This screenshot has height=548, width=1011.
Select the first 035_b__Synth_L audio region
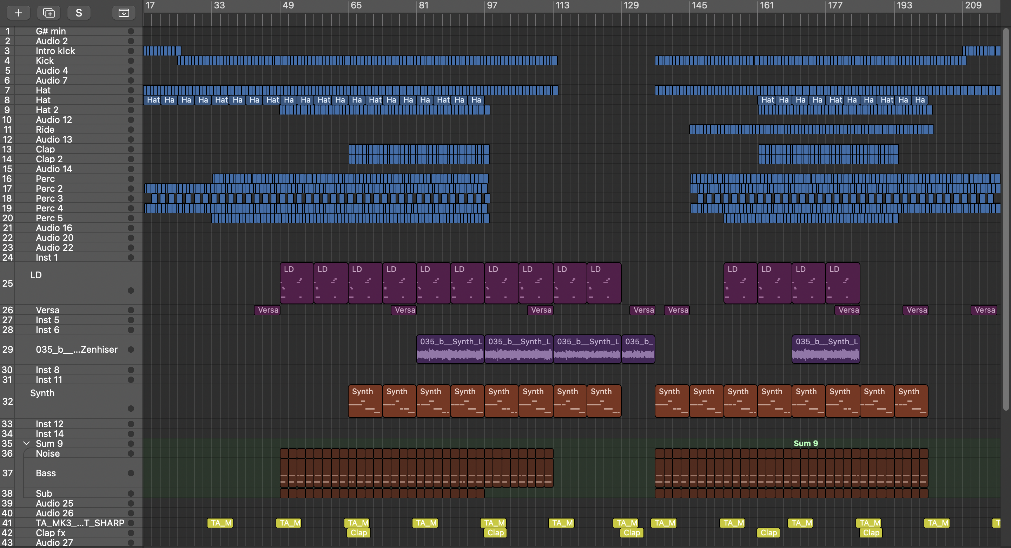(x=450, y=349)
